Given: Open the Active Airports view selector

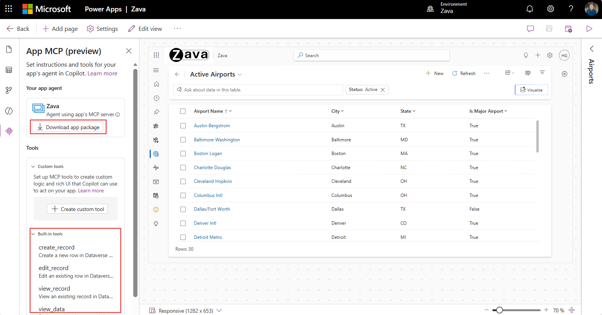Looking at the screenshot, I should click(x=216, y=74).
